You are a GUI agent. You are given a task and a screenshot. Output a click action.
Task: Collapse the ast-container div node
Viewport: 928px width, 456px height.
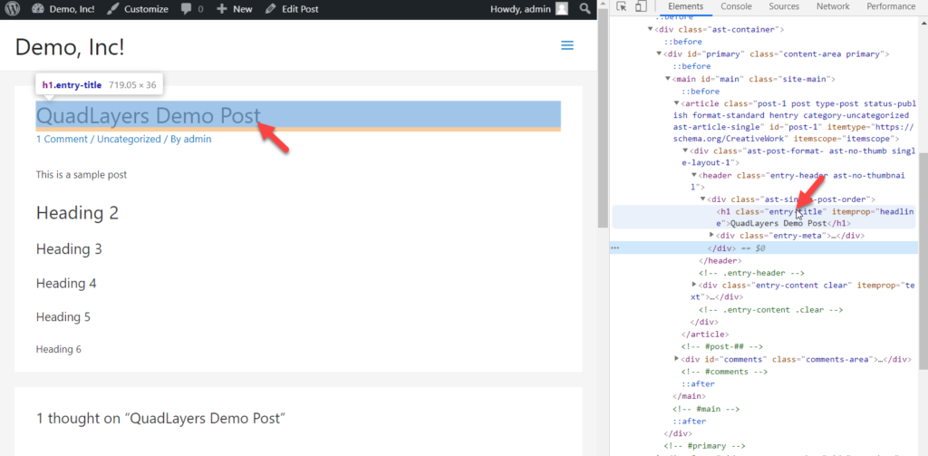click(x=651, y=29)
